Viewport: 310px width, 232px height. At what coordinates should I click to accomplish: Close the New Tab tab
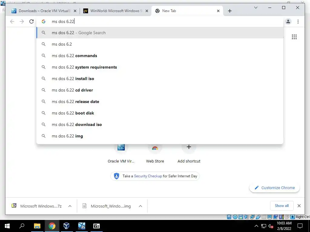(x=218, y=11)
